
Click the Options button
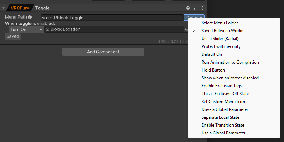[194, 18]
